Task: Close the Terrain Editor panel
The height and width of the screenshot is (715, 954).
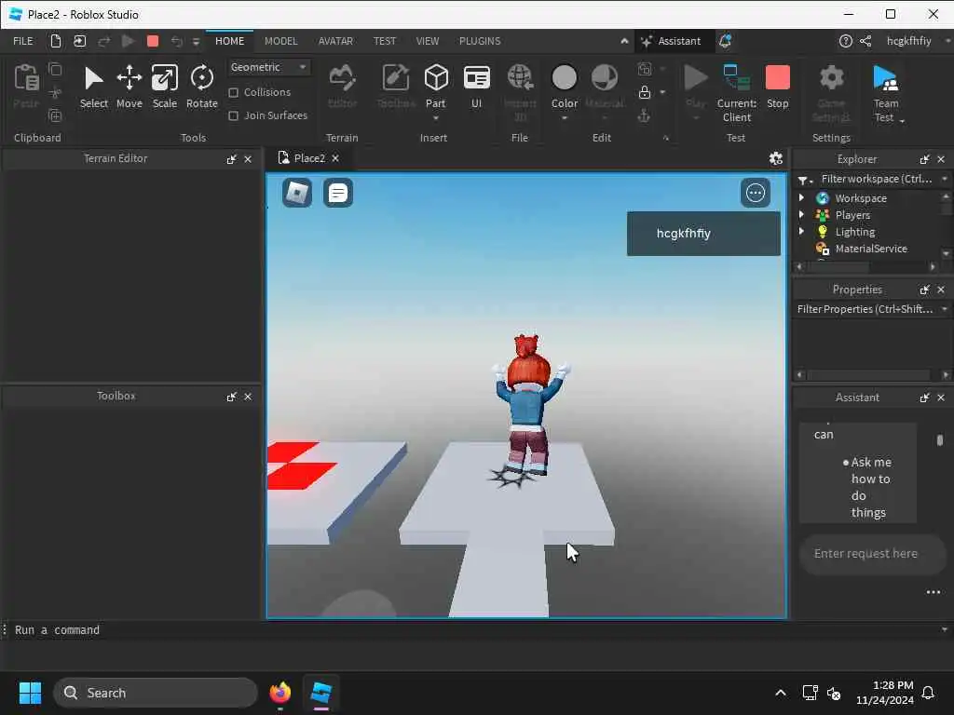Action: pyautogui.click(x=248, y=158)
